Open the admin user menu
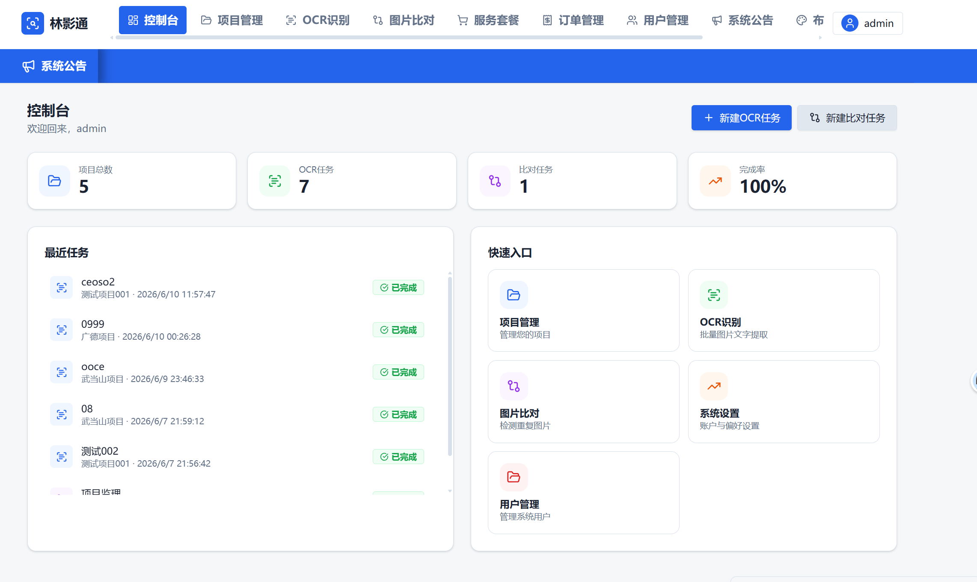Viewport: 977px width, 582px height. click(x=867, y=23)
